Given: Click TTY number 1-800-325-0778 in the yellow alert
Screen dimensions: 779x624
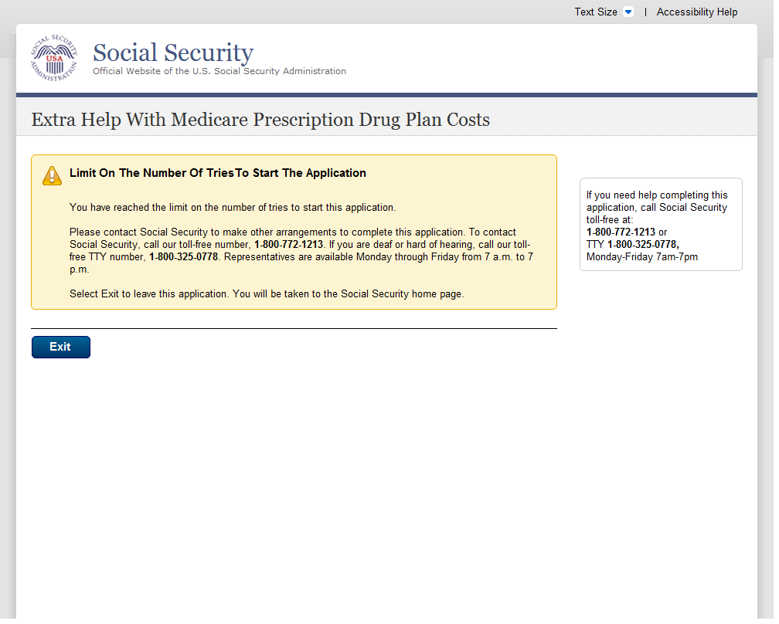Looking at the screenshot, I should click(183, 256).
